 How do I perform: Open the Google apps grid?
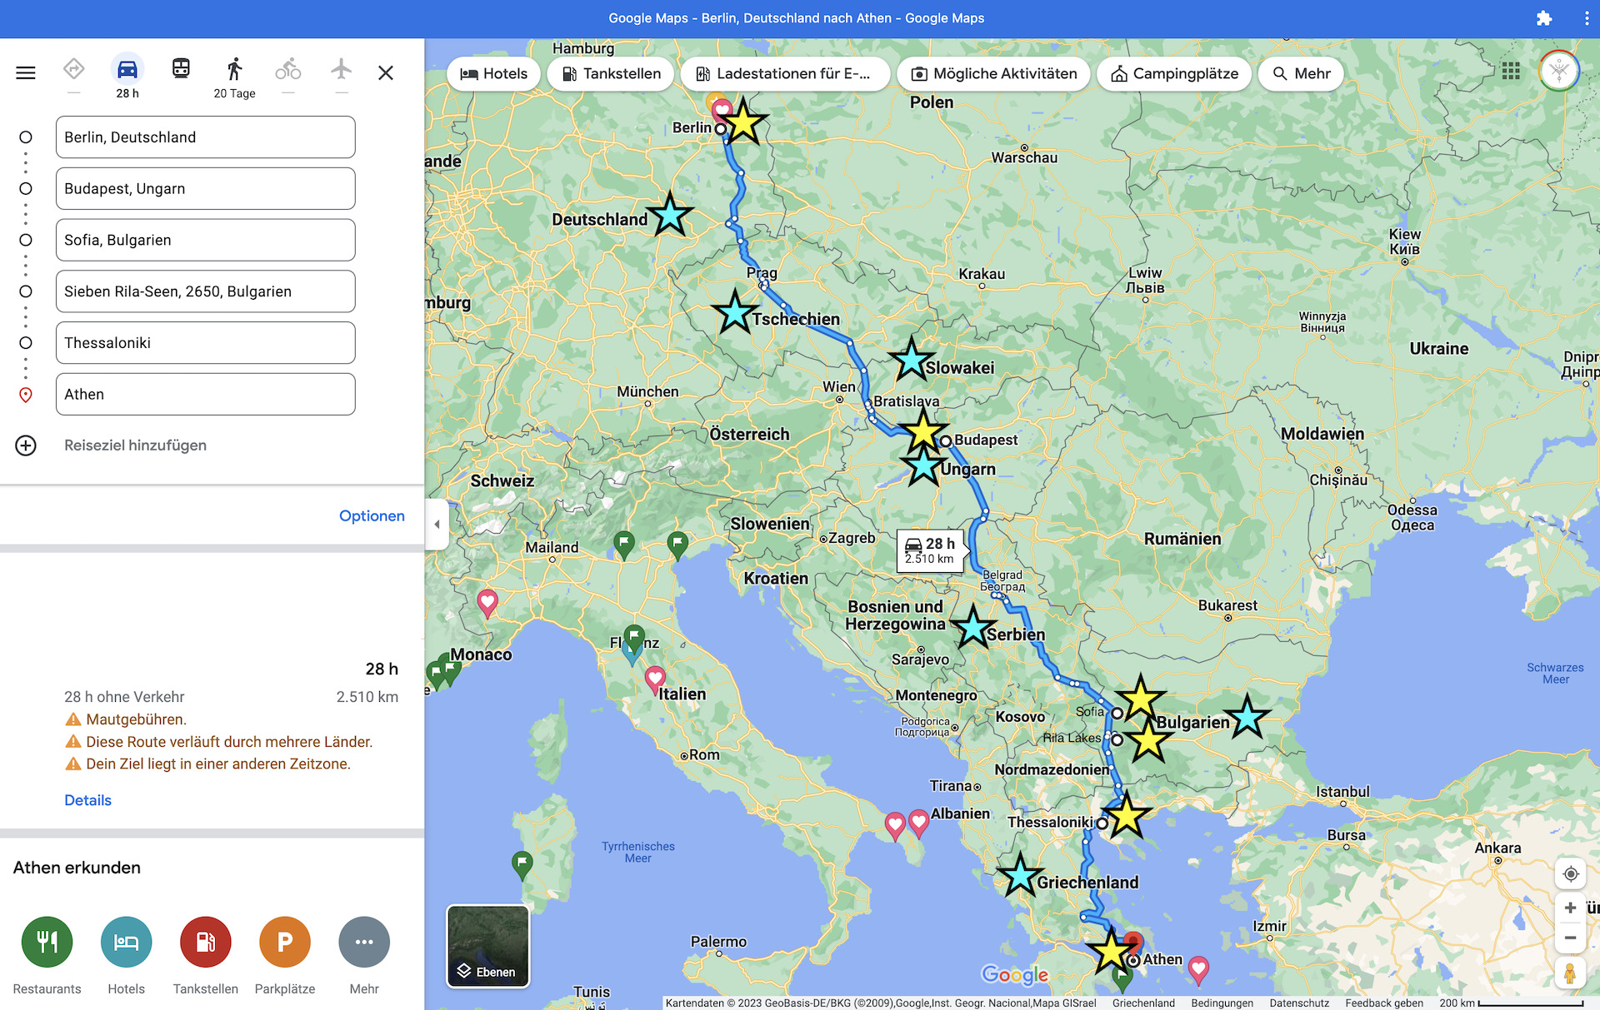1511,71
